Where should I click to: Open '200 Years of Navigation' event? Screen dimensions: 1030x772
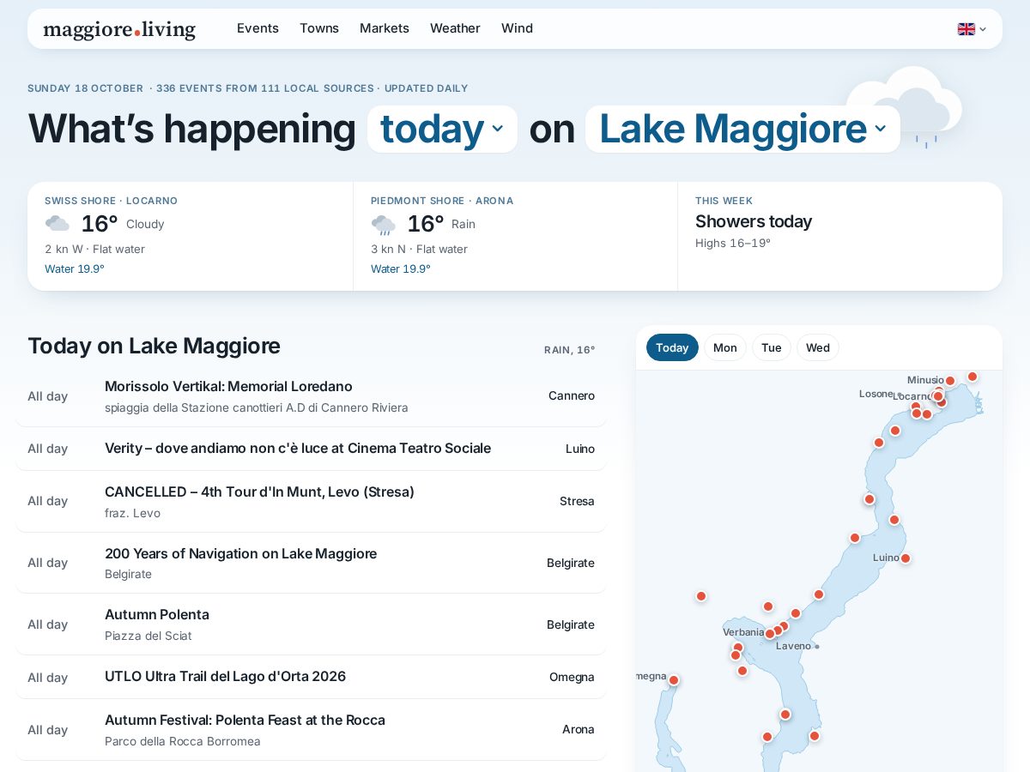pos(311,563)
